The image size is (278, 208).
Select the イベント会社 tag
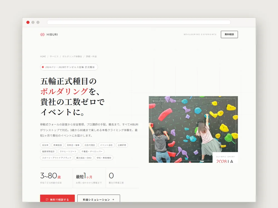click(x=106, y=145)
